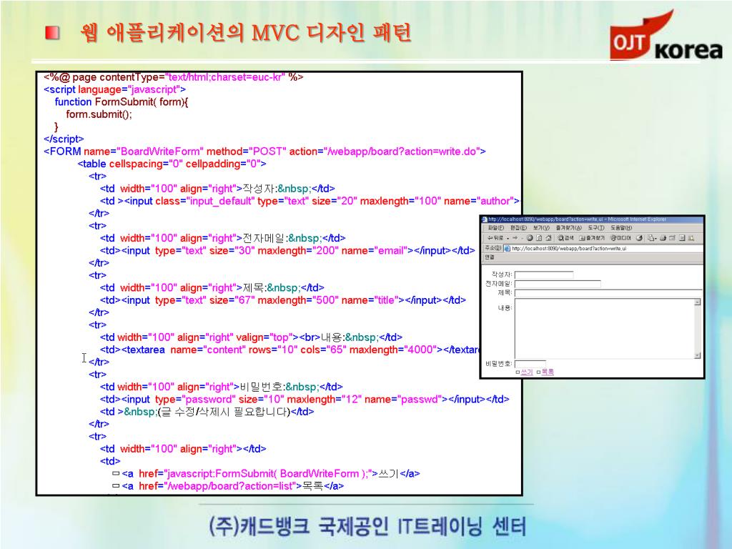Click the Stop loading icon in IE toolbar
Image resolution: width=732 pixels, height=549 pixels.
coord(530,237)
